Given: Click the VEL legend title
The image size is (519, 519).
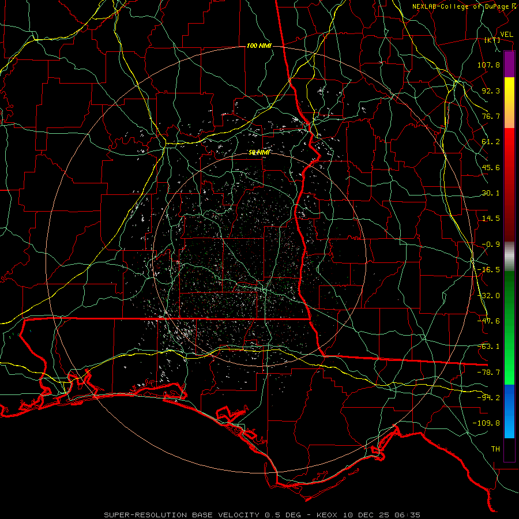Looking at the screenshot, I should [x=506, y=35].
